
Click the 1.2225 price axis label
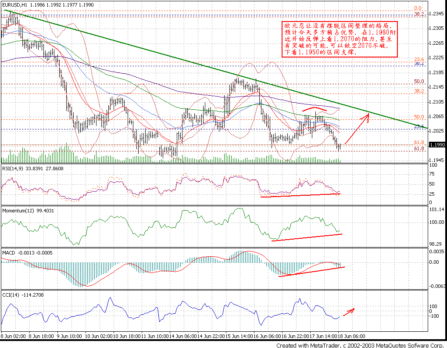click(x=437, y=57)
